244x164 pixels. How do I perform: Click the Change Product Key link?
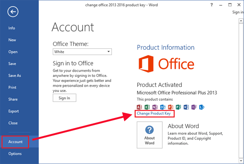[154, 114]
